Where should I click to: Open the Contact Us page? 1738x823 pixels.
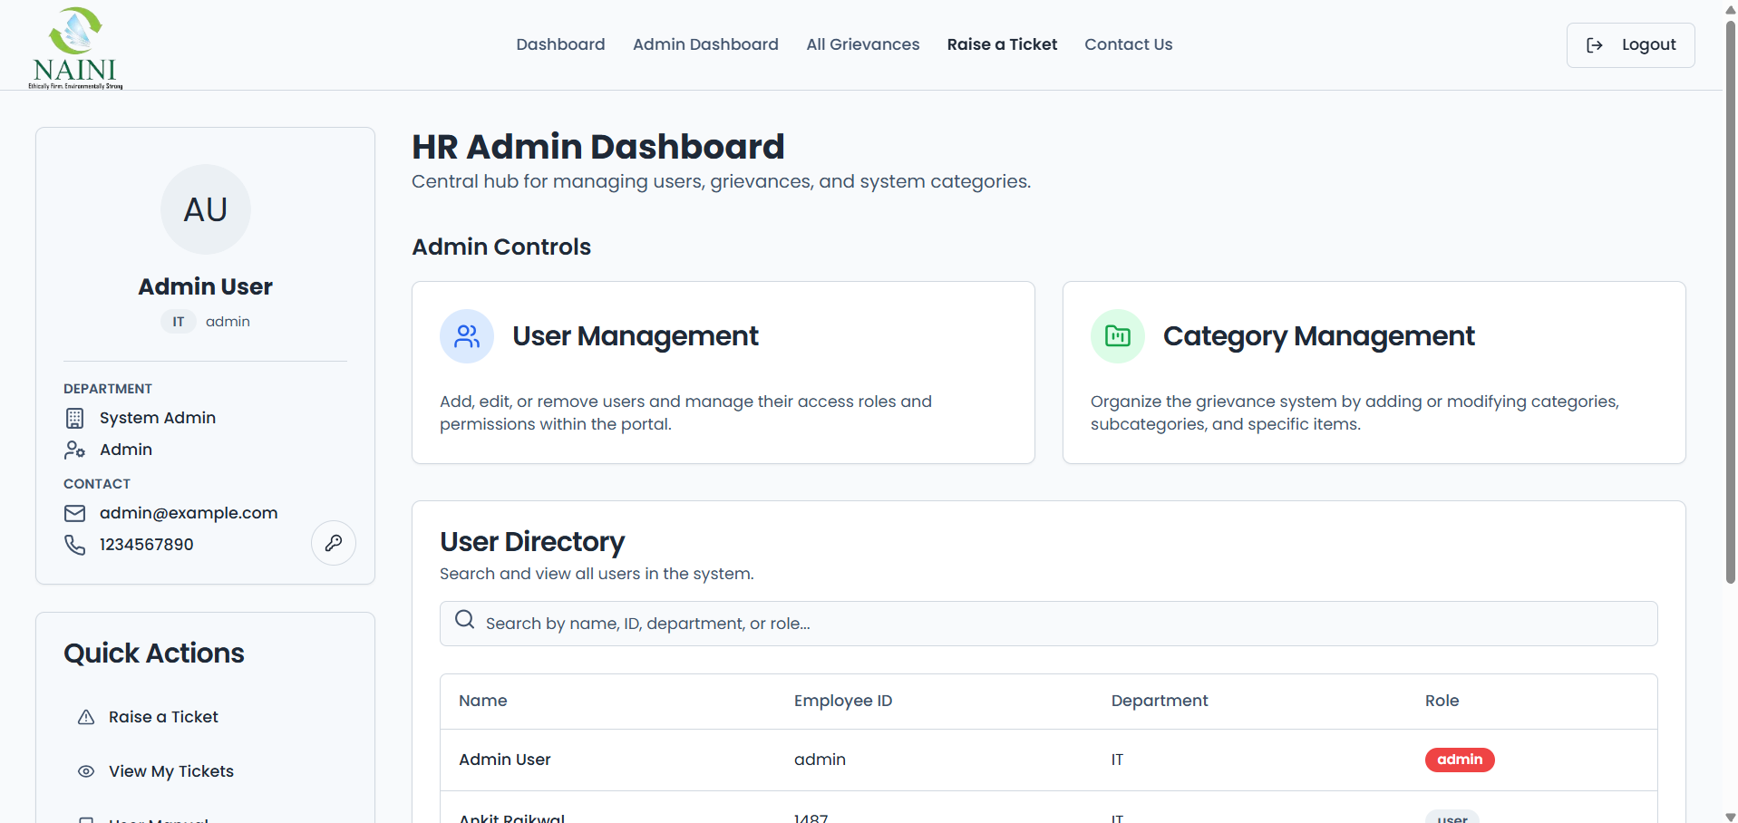[x=1128, y=44]
